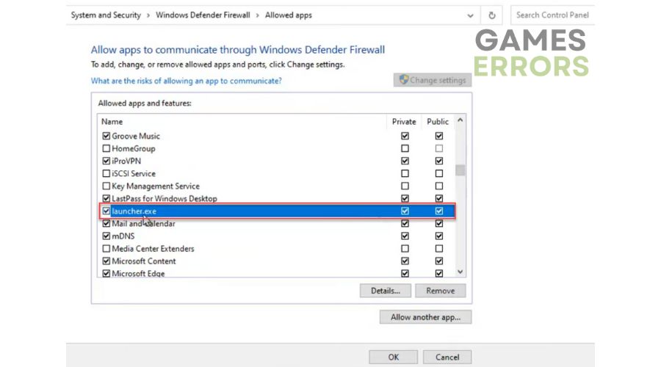Open the risks of allowing an app link
The image size is (661, 367).
point(187,81)
